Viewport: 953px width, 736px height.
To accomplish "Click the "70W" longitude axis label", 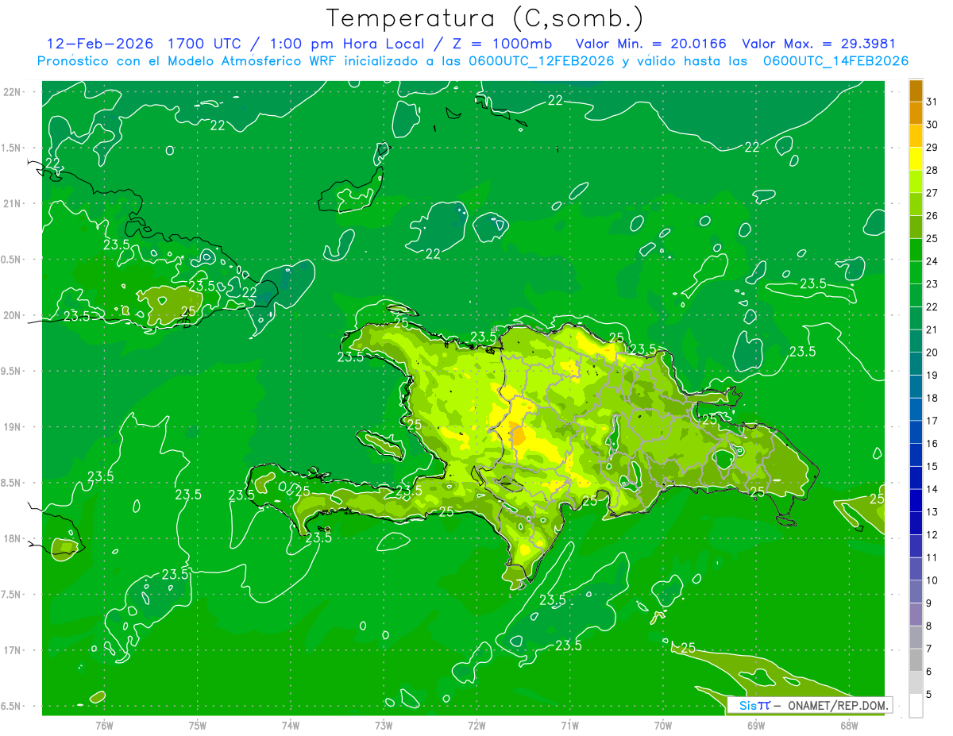I will click(663, 725).
